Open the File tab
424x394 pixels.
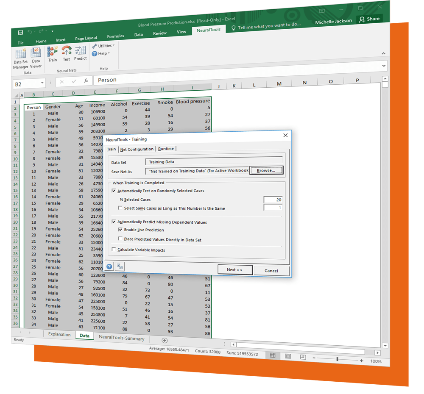20,43
